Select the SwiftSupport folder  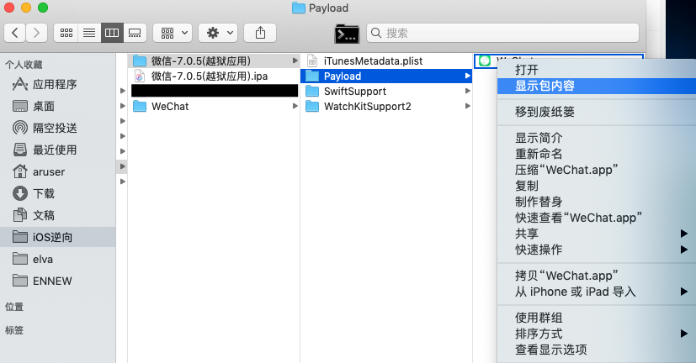pyautogui.click(x=386, y=92)
